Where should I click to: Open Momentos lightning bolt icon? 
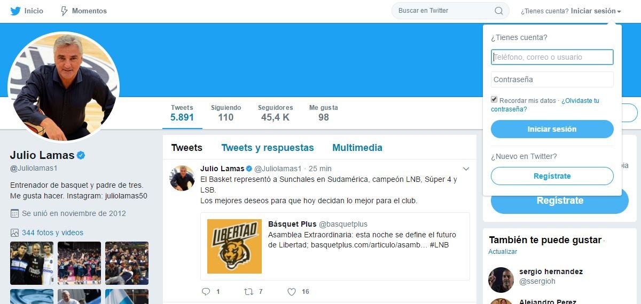(64, 11)
